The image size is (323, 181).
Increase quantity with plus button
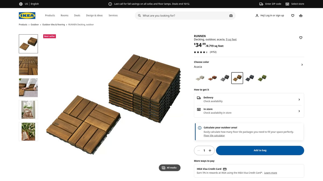point(210,150)
